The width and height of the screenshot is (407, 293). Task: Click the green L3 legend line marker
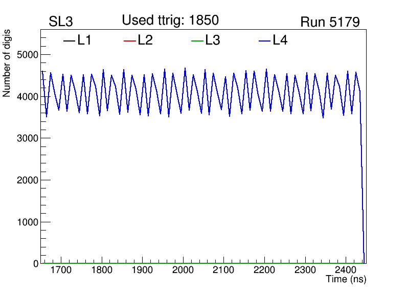tap(197, 41)
